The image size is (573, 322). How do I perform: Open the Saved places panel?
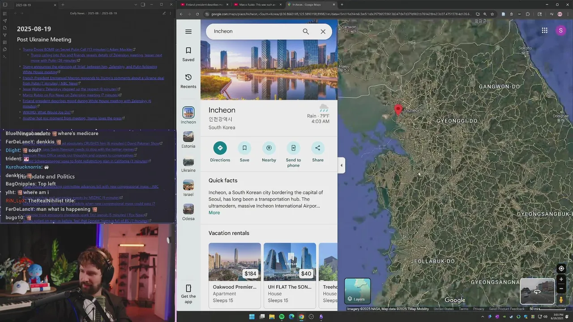tap(188, 55)
